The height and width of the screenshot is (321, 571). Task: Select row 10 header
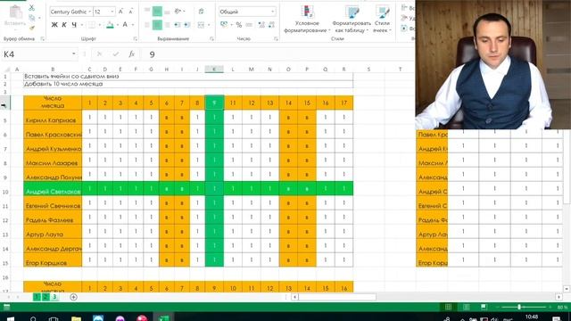coord(5,192)
